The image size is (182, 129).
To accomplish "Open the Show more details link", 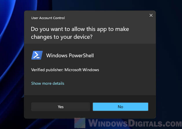I will pos(48,83).
